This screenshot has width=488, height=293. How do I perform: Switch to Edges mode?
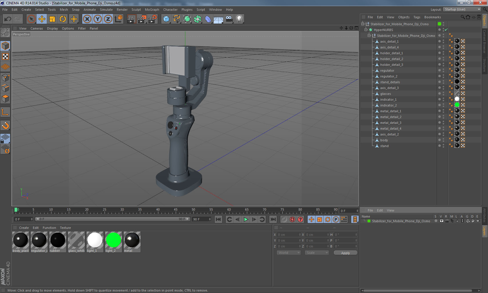click(x=5, y=88)
